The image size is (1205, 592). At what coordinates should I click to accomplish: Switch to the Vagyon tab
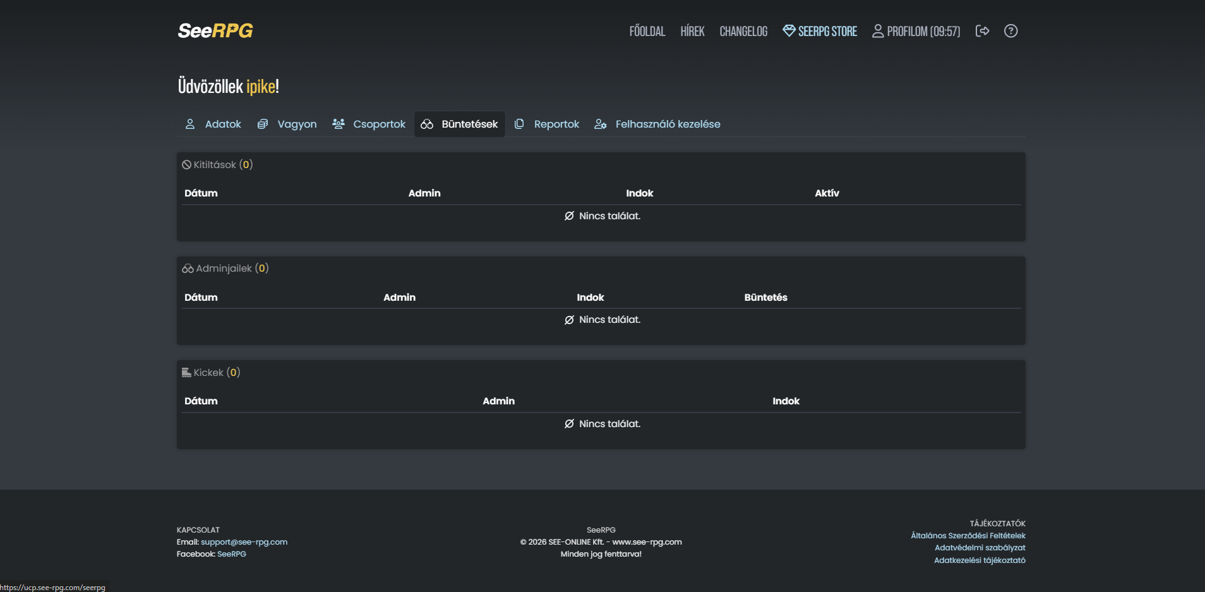[287, 124]
